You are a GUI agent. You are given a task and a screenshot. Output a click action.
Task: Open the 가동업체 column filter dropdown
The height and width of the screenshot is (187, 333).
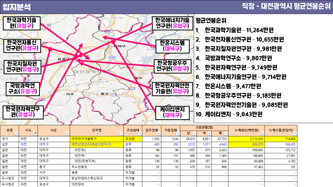178,133
